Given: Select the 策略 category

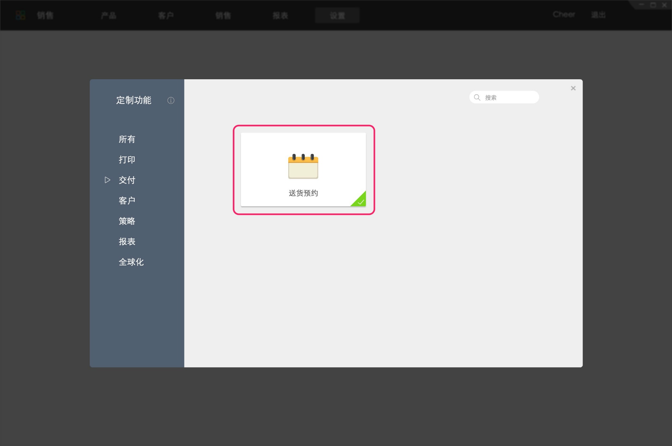Looking at the screenshot, I should tap(127, 221).
